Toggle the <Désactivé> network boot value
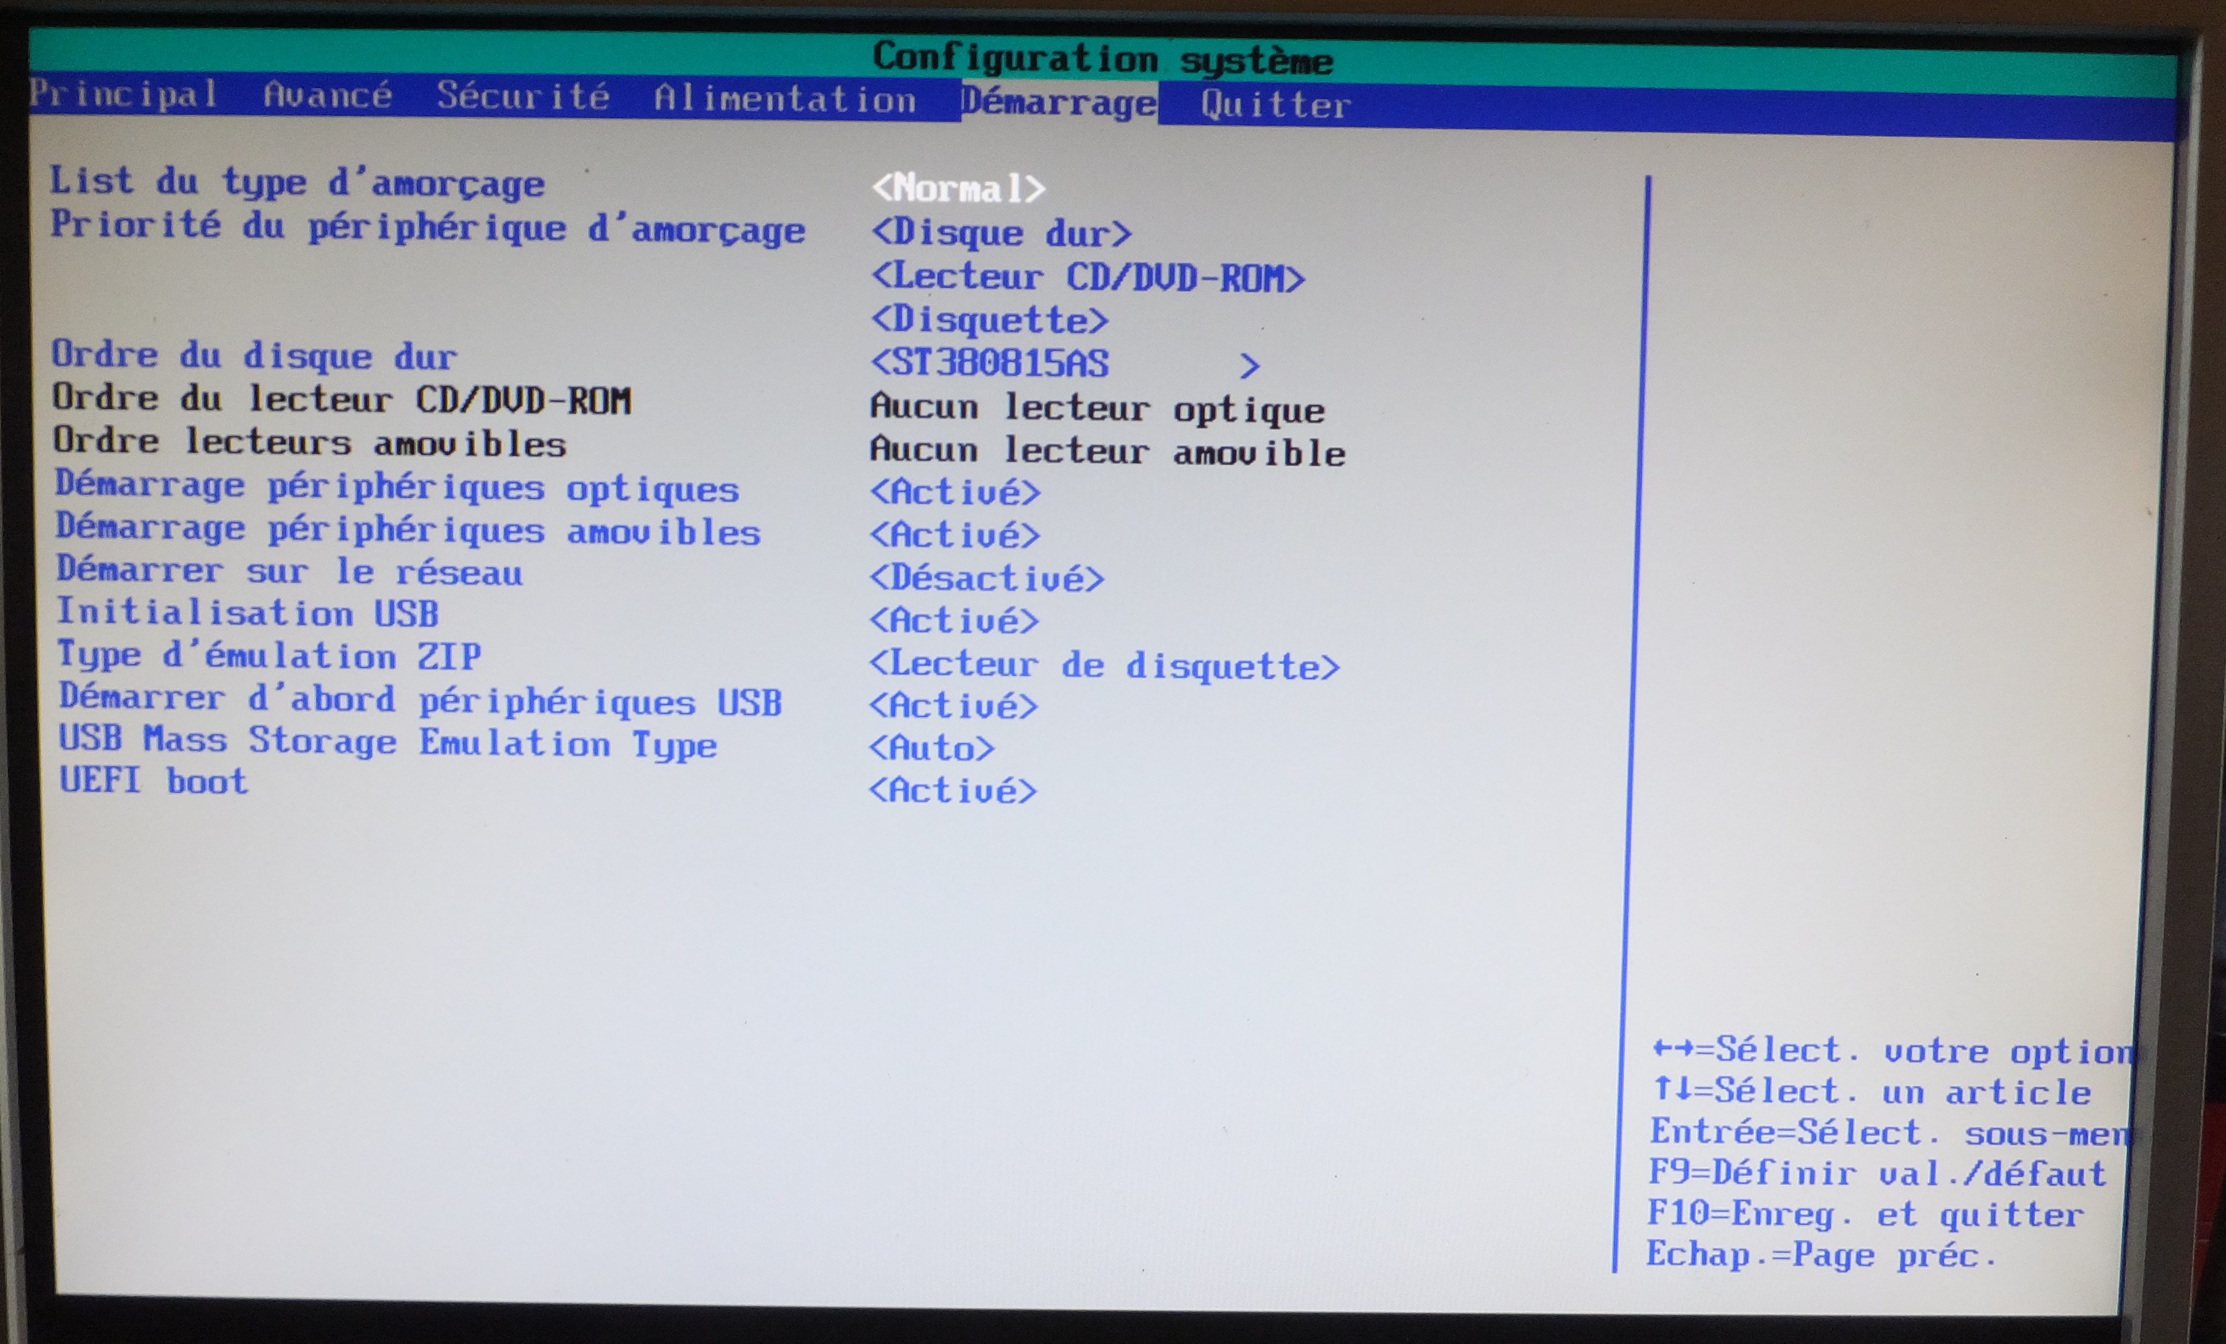 tap(987, 578)
